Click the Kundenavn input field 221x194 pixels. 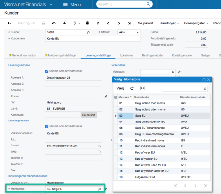[x=93, y=39]
